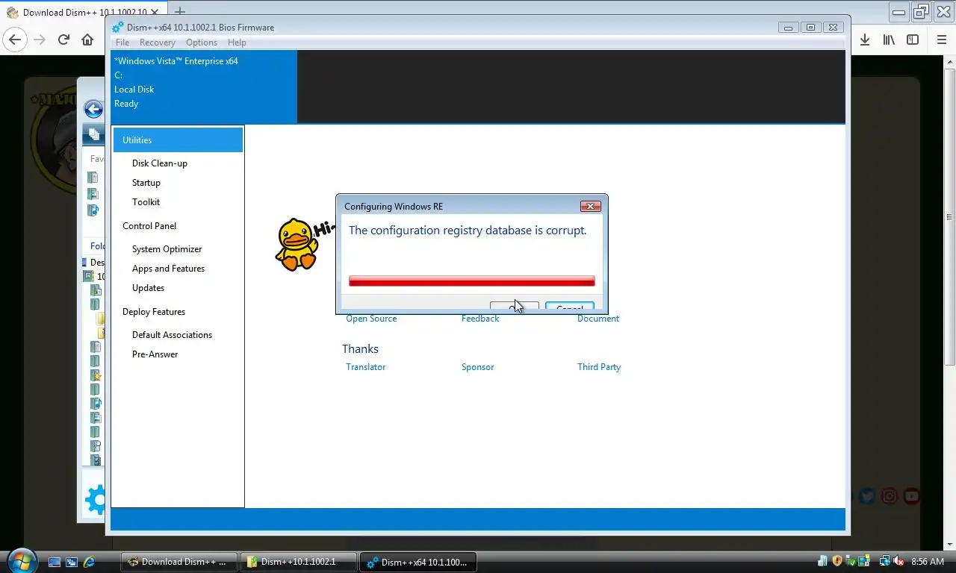Viewport: 956px width, 573px height.
Task: Open the browser hamburger menu
Action: tap(942, 40)
